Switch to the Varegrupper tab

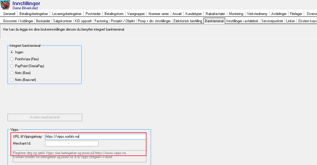[136, 14]
